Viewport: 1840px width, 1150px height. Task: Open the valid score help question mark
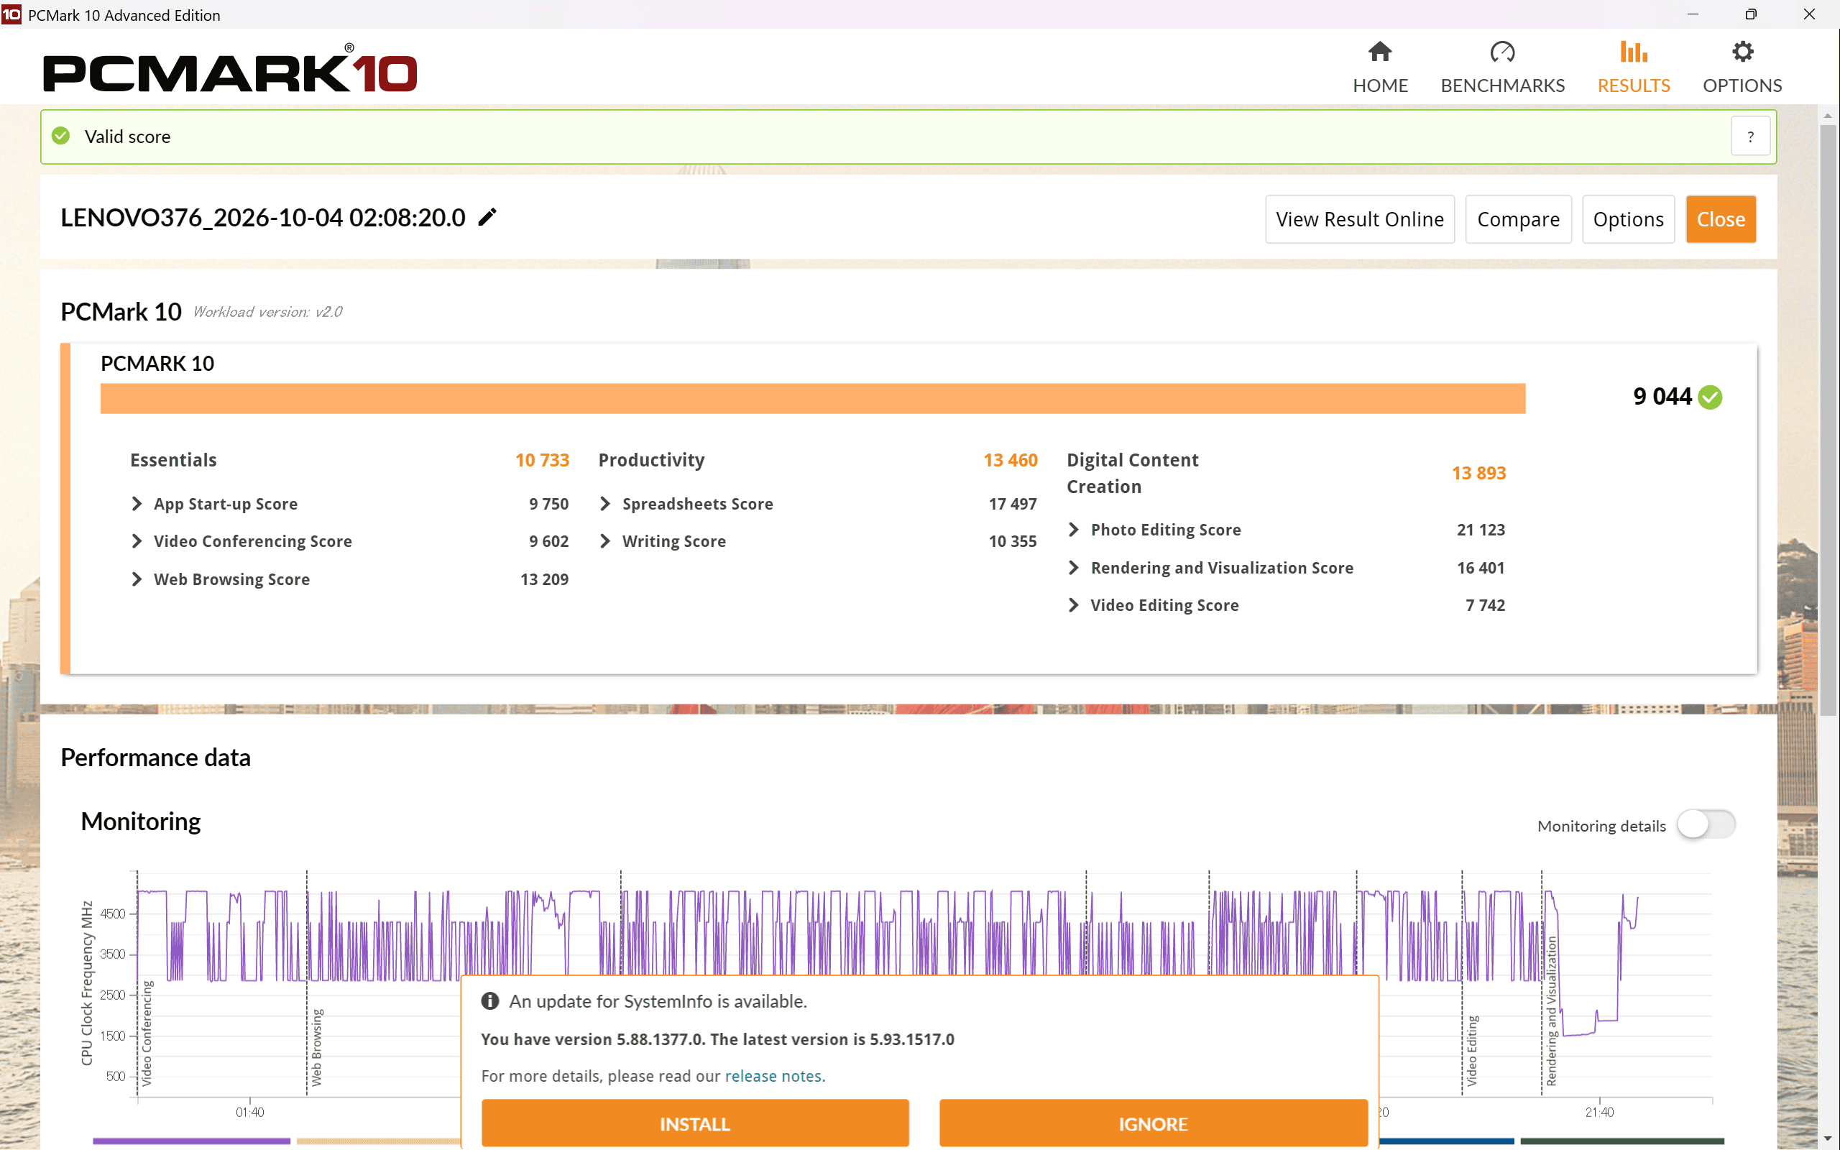coord(1750,137)
